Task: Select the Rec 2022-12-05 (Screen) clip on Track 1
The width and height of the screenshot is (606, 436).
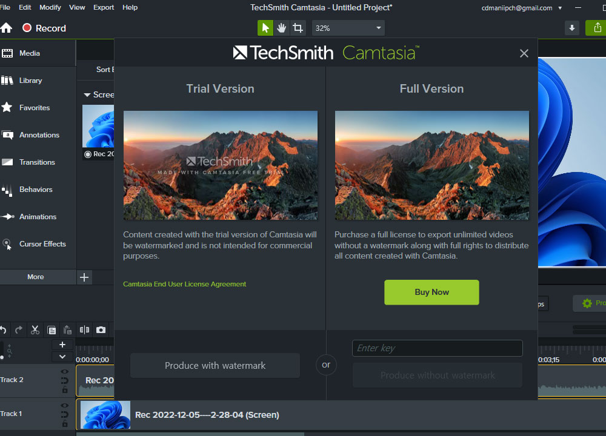Action: pyautogui.click(x=341, y=415)
